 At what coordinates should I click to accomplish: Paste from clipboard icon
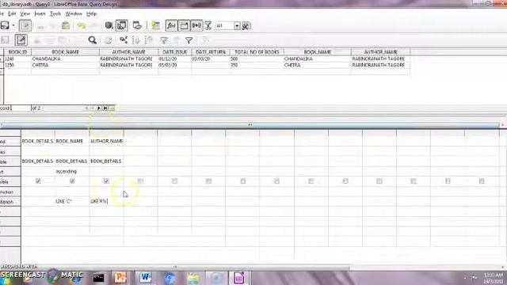click(x=66, y=25)
